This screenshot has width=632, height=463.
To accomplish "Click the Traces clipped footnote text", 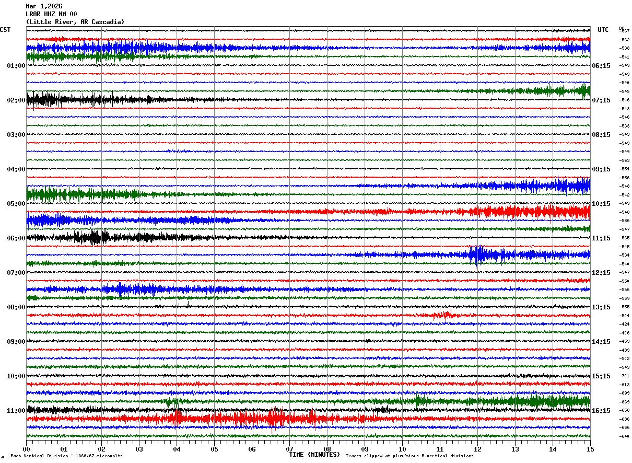I will coord(409,456).
